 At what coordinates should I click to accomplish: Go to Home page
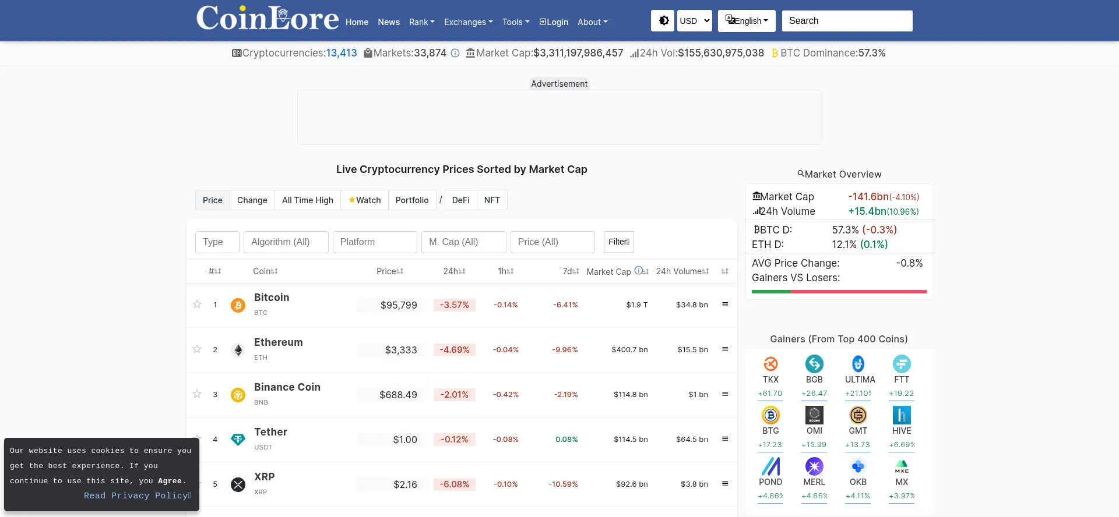pyautogui.click(x=357, y=22)
